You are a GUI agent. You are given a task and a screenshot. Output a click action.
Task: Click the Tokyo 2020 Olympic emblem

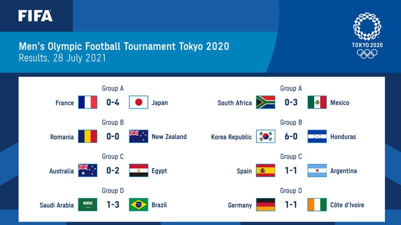click(367, 35)
